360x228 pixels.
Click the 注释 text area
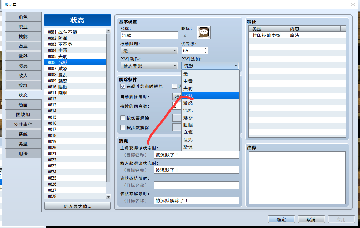click(x=297, y=178)
